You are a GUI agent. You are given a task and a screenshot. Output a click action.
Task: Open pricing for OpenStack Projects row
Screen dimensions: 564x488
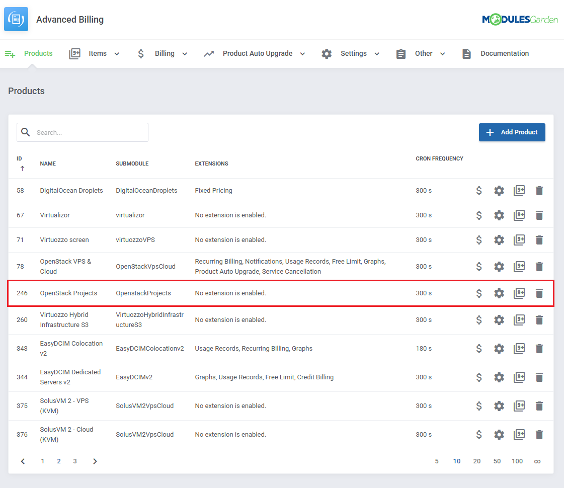point(479,293)
